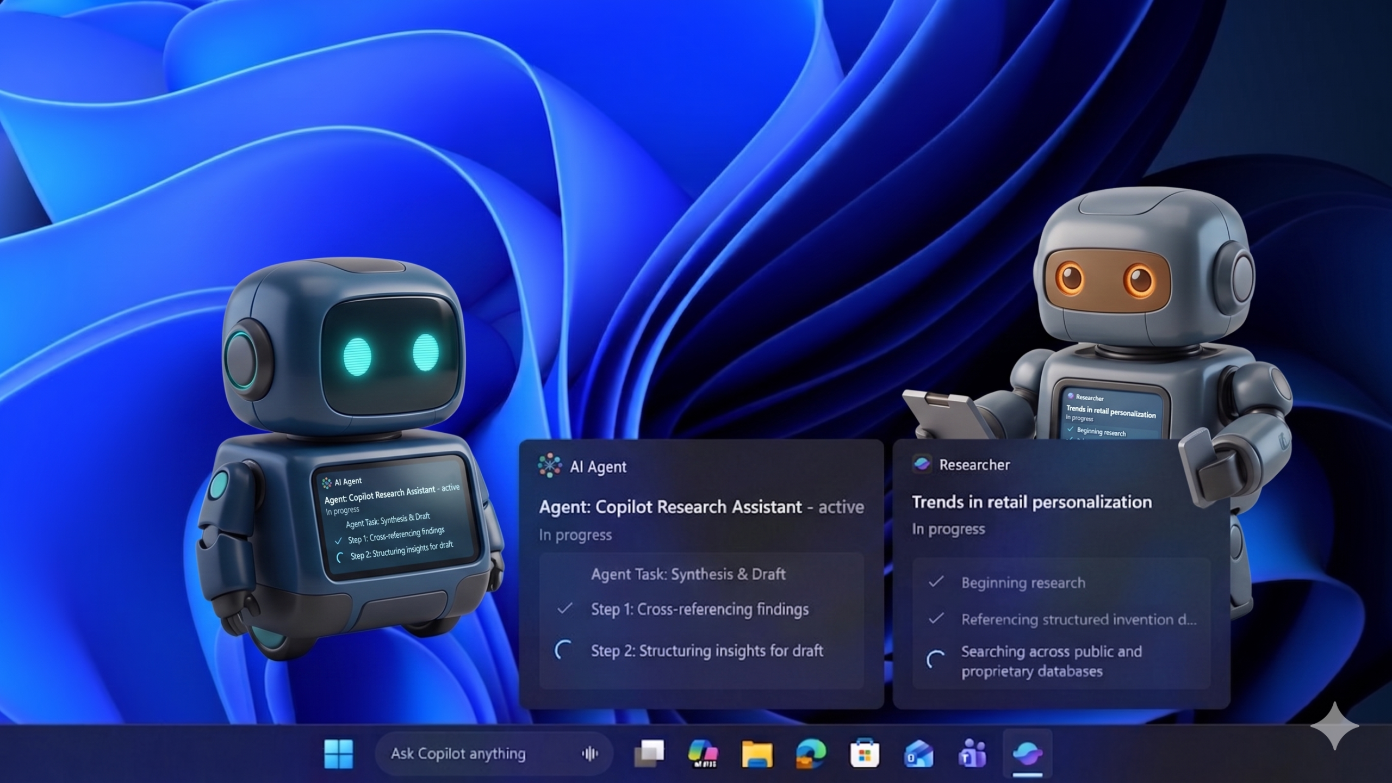Select the AI Agent card header label
The height and width of the screenshot is (783, 1392).
pos(598,467)
